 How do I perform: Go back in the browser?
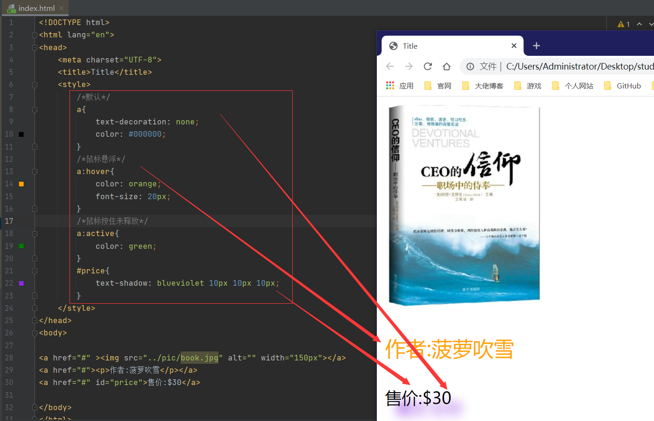[390, 66]
